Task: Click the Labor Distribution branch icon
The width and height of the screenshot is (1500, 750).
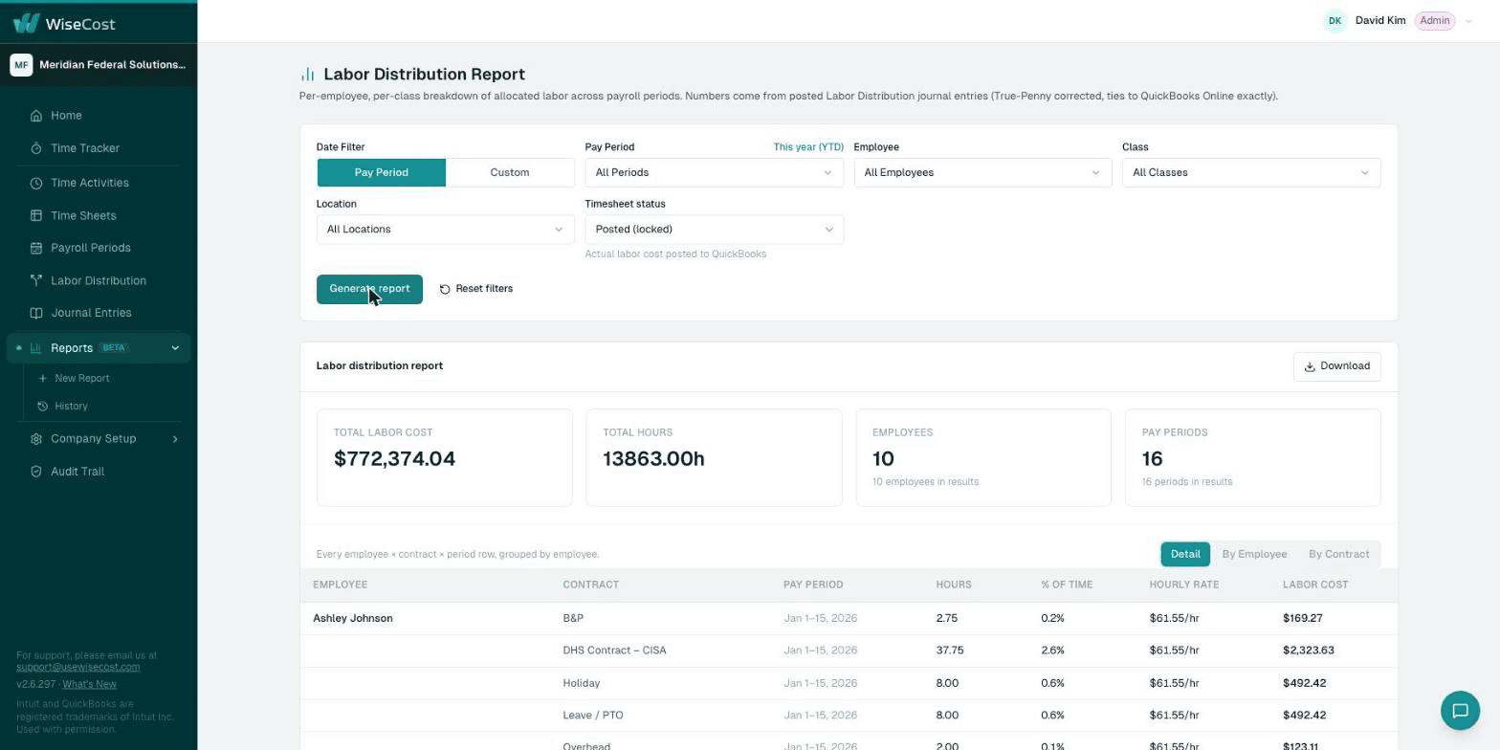Action: point(36,280)
